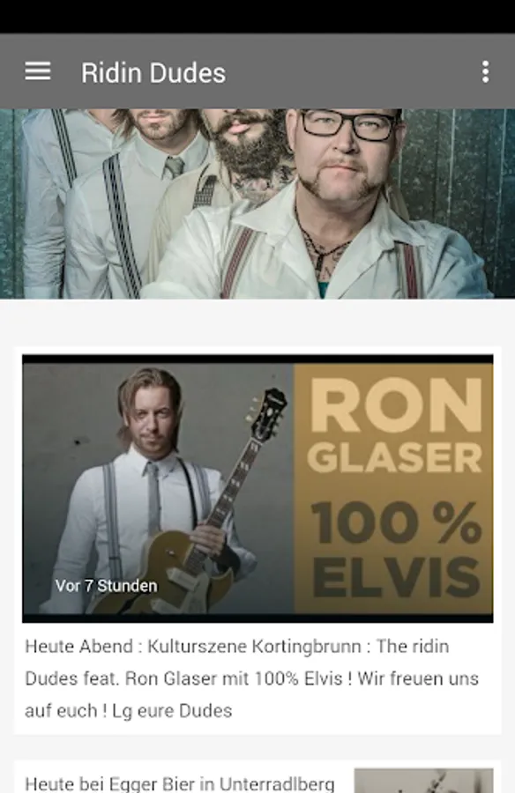Tap the black status bar at top
Screen dimensions: 515x793
tap(257, 17)
